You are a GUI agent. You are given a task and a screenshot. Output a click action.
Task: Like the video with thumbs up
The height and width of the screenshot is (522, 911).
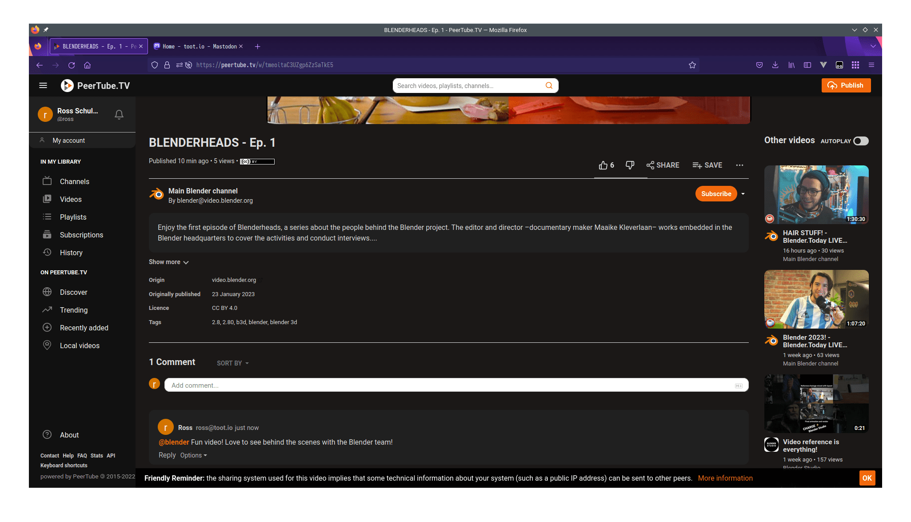pyautogui.click(x=606, y=165)
